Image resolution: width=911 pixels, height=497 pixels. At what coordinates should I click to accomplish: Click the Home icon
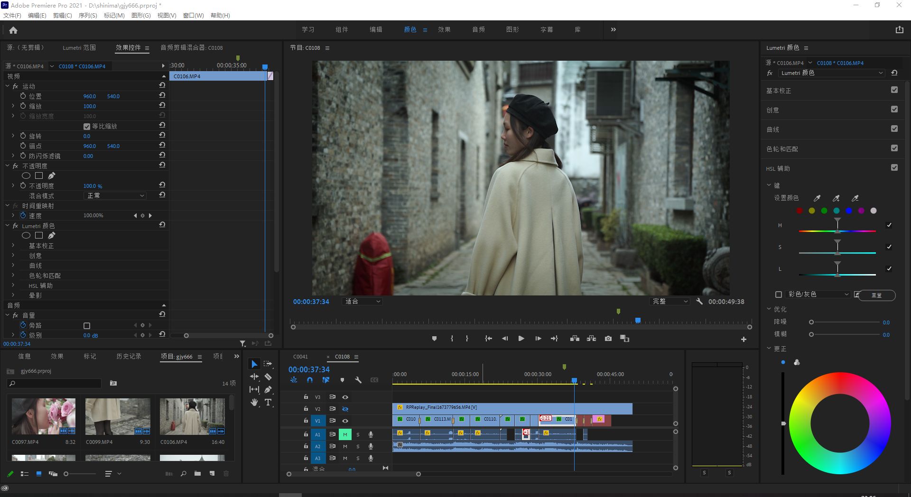[x=13, y=30]
